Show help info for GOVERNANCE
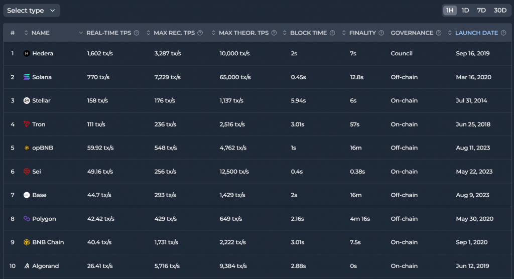 (439, 33)
